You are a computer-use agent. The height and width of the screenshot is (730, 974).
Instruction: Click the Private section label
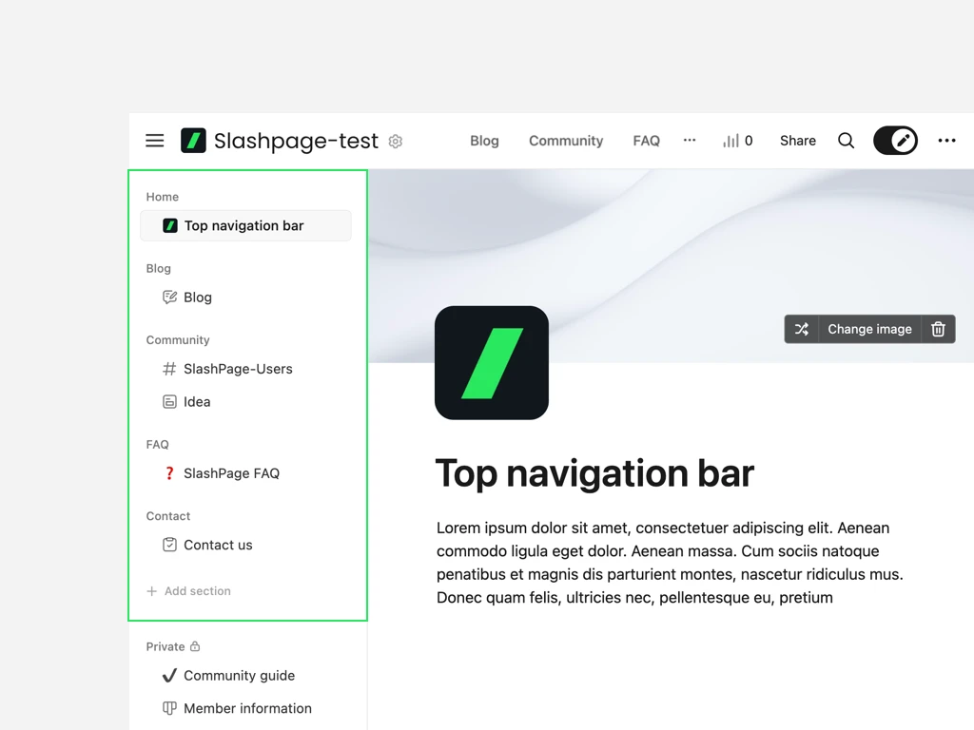click(x=166, y=646)
